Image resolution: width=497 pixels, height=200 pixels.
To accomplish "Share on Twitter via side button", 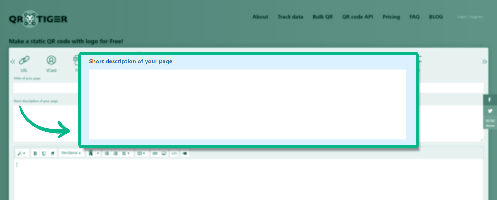I will 490,111.
